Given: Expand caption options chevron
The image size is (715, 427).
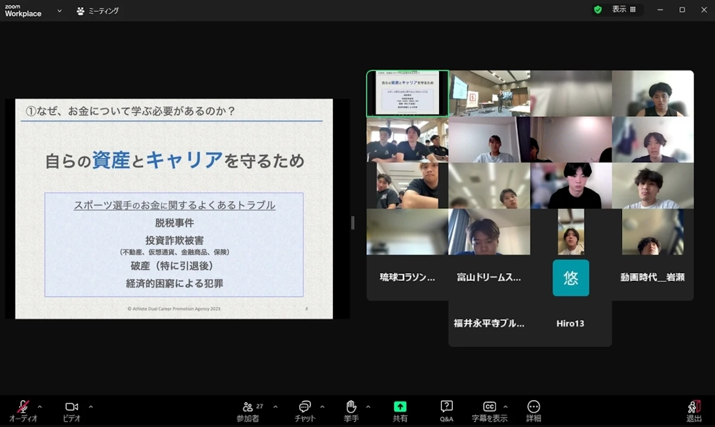Looking at the screenshot, I should 506,407.
